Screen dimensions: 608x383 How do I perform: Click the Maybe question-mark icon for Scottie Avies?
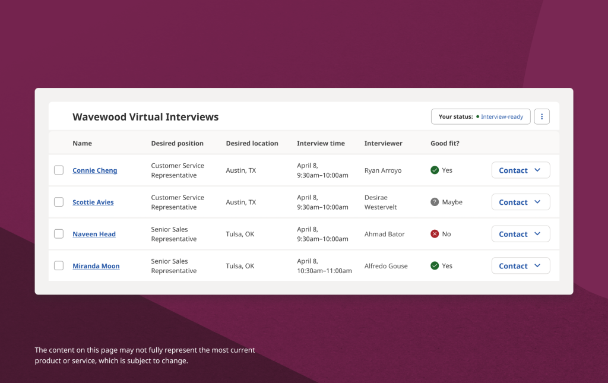pyautogui.click(x=434, y=202)
